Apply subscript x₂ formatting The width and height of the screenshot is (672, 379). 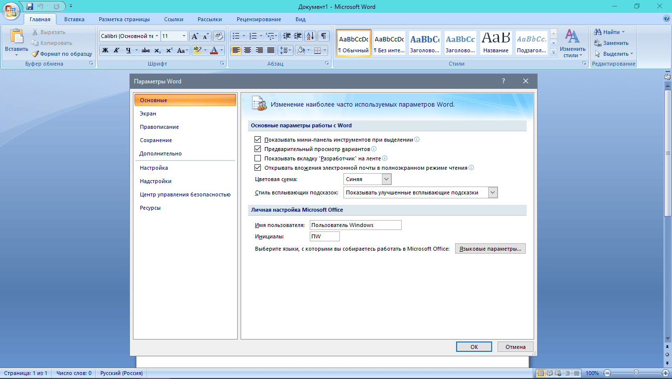[157, 50]
